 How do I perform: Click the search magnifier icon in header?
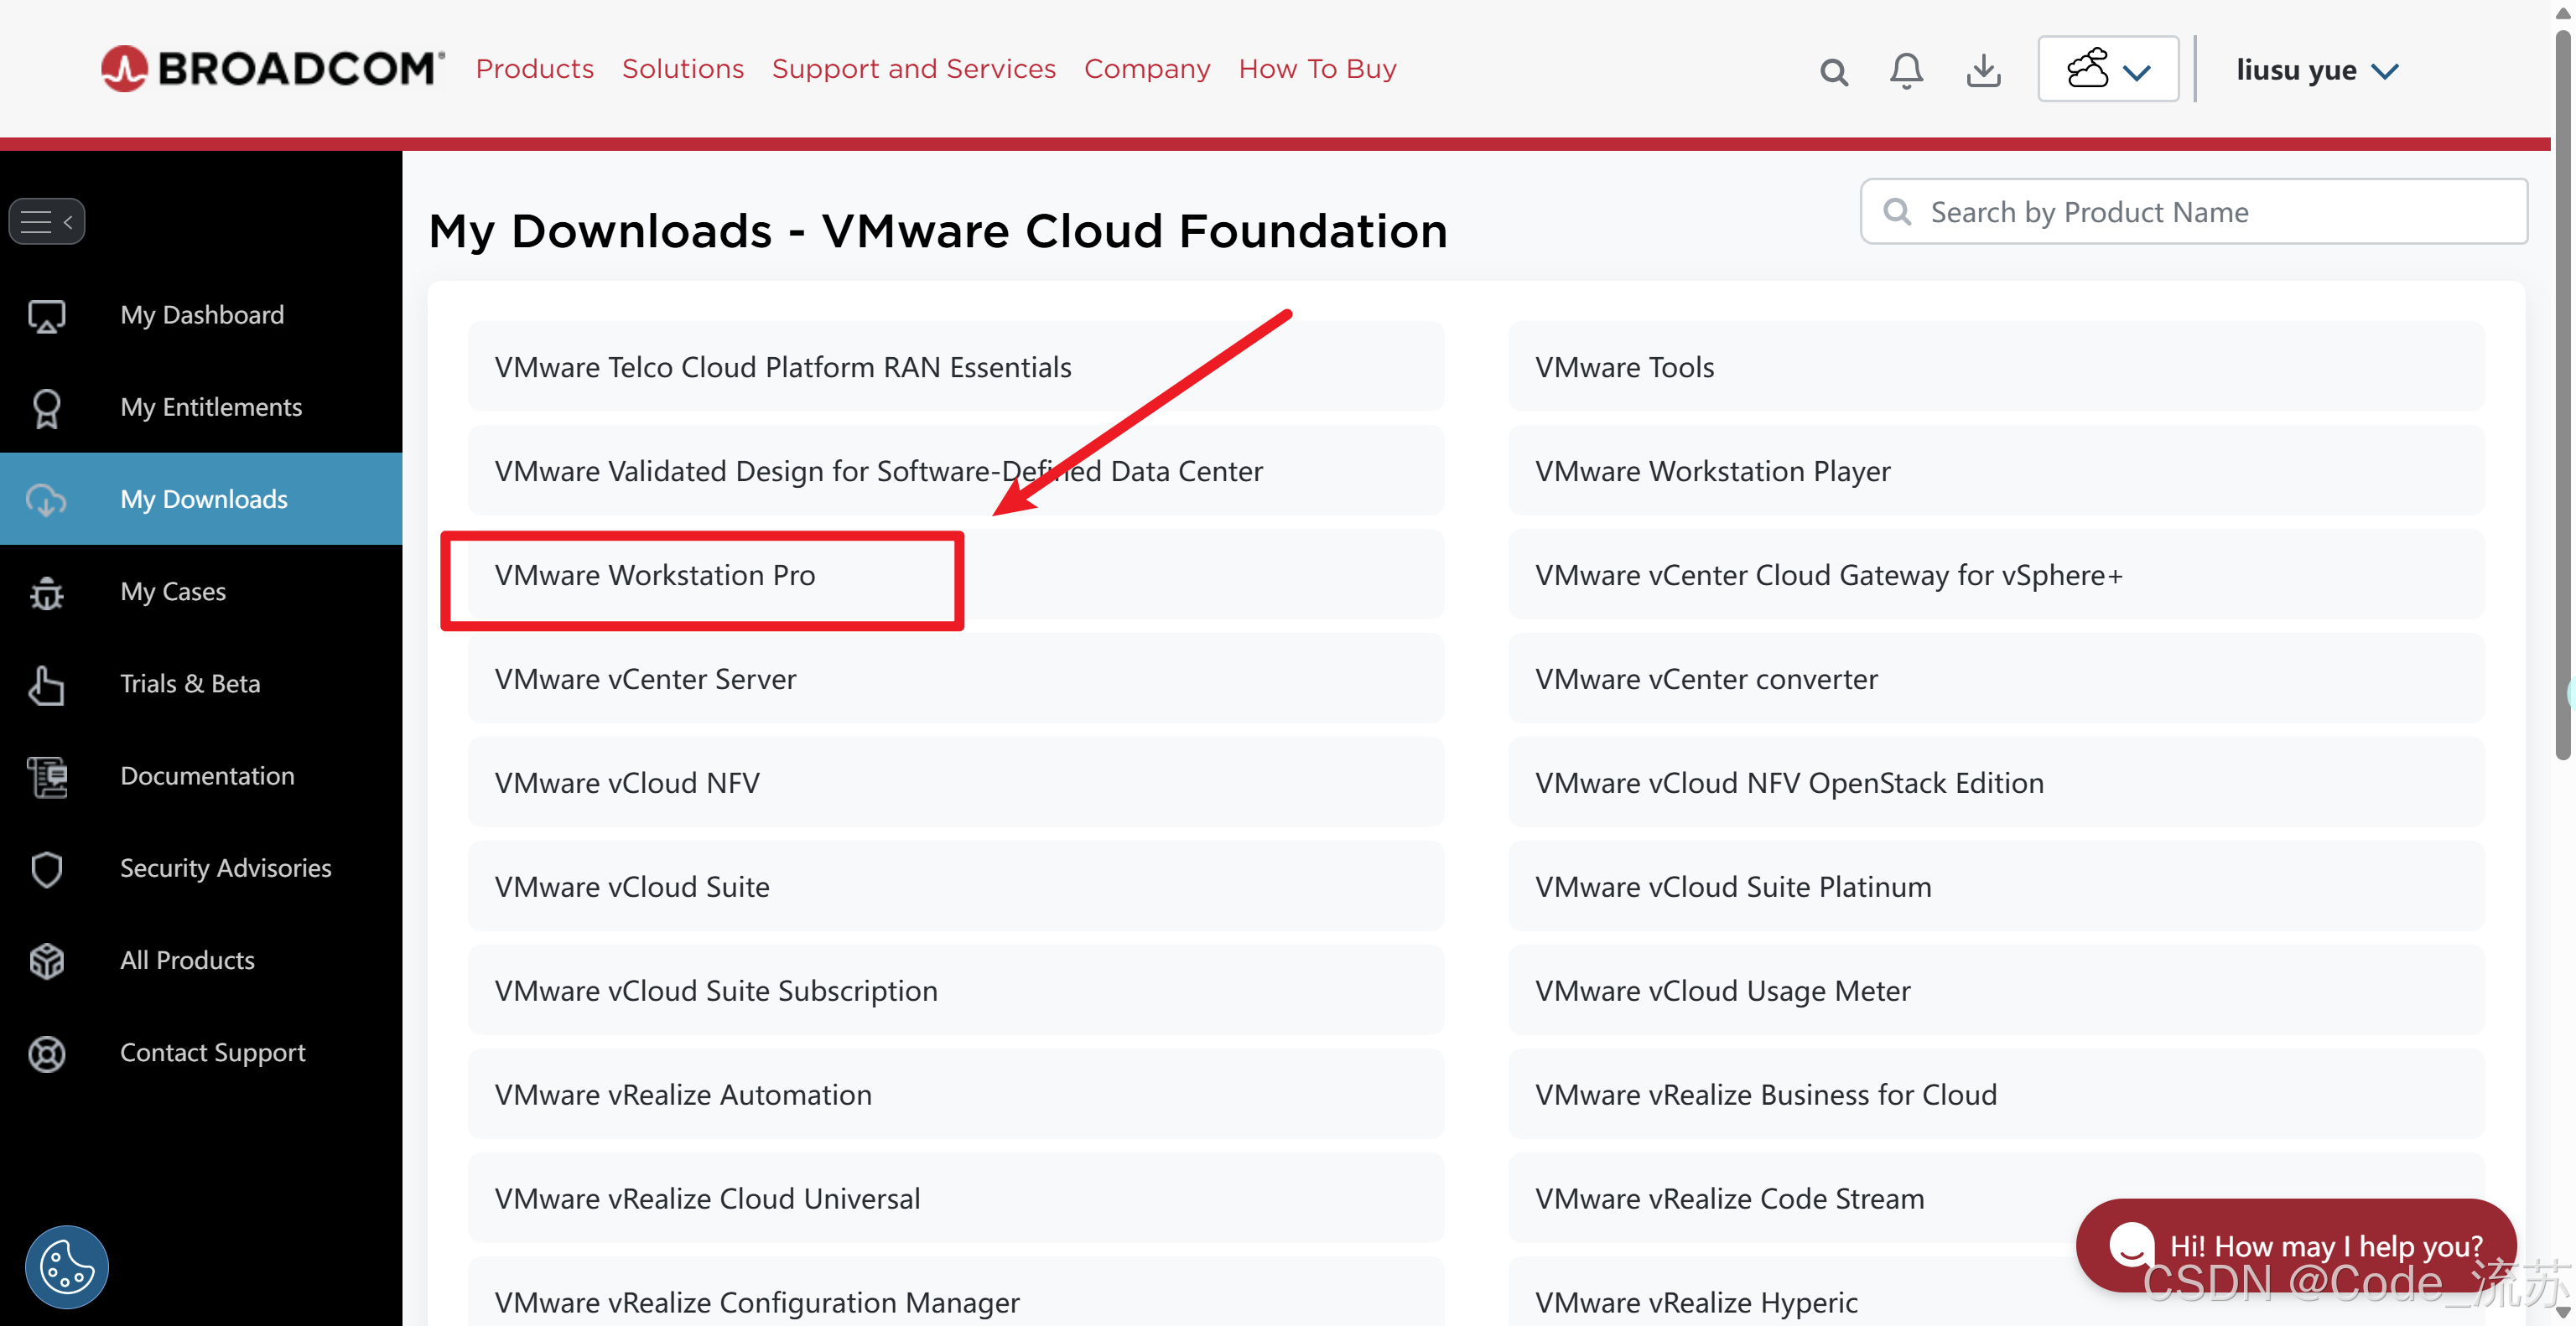(1833, 71)
